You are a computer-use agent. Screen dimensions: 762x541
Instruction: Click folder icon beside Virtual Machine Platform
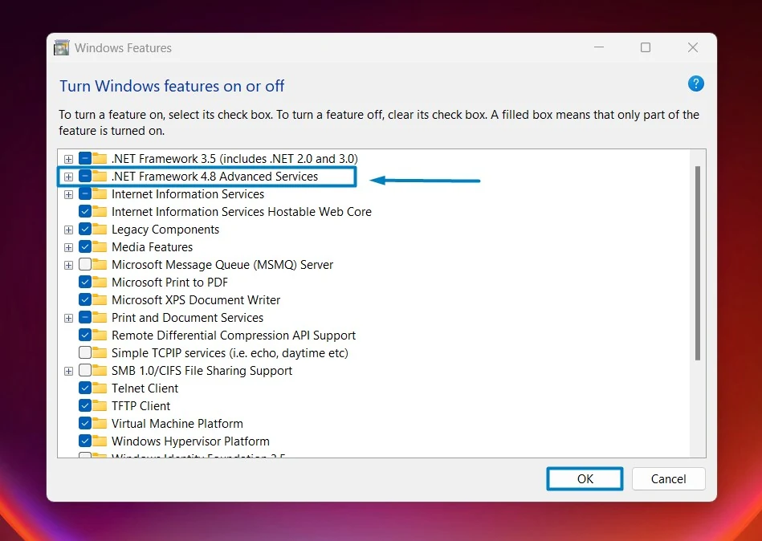coord(100,424)
